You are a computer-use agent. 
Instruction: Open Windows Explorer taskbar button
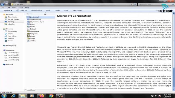click(23, 96)
